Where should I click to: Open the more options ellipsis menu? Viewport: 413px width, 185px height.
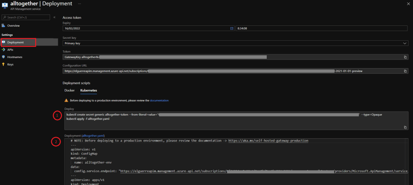pos(79,4)
